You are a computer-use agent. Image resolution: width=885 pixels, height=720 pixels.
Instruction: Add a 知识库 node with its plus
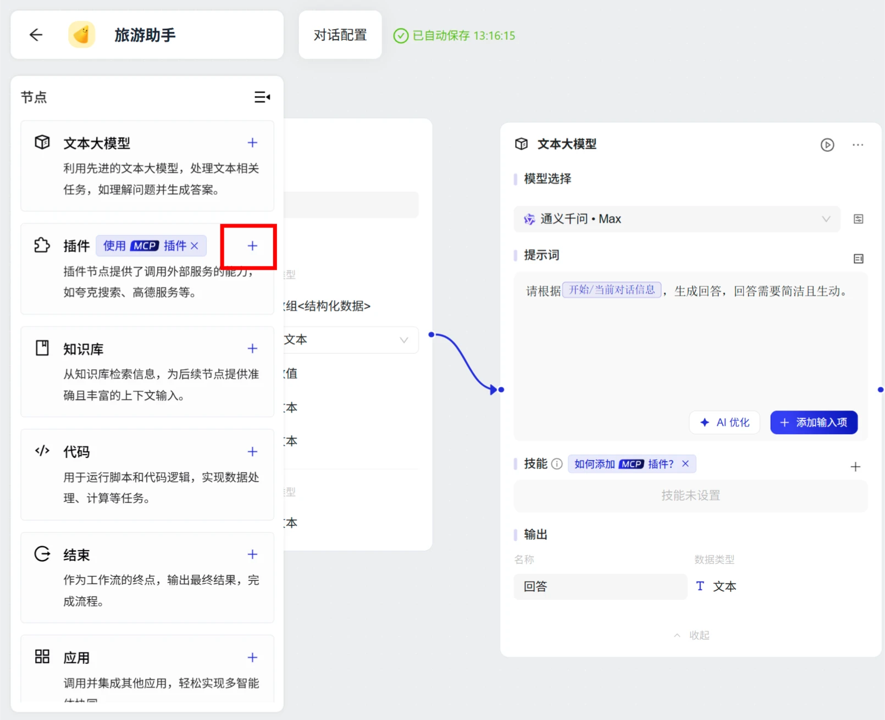[252, 348]
